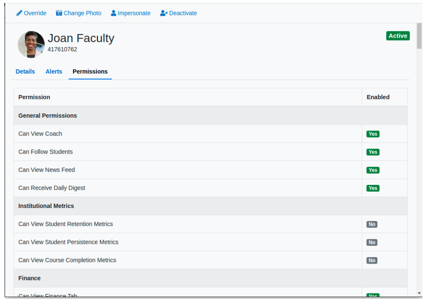This screenshot has width=425, height=300.
Task: Click the Deactivate link text
Action: coord(183,13)
